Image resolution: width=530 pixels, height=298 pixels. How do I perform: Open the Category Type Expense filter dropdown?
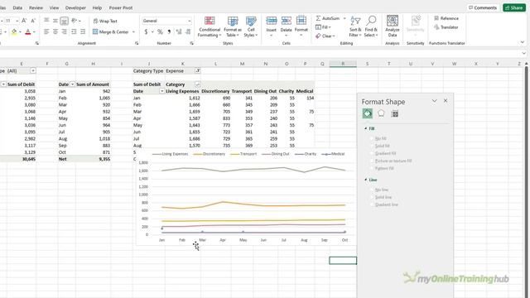coord(198,71)
